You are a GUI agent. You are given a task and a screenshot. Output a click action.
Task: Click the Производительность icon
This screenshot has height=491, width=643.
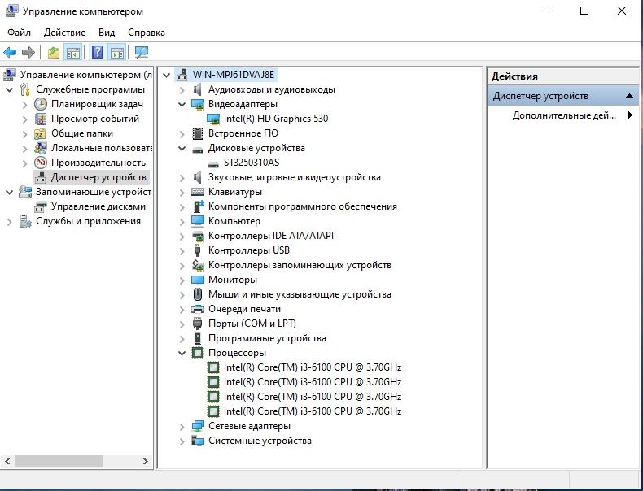click(x=40, y=163)
